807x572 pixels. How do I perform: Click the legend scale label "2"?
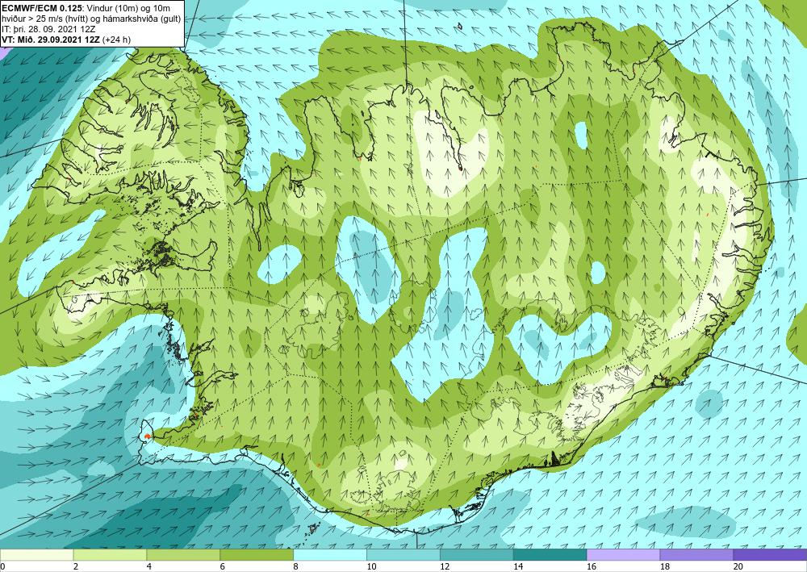[x=76, y=566]
